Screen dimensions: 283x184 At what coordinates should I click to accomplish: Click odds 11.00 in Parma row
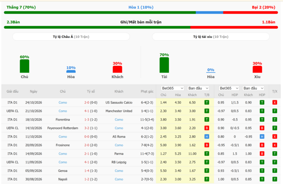point(192,154)
